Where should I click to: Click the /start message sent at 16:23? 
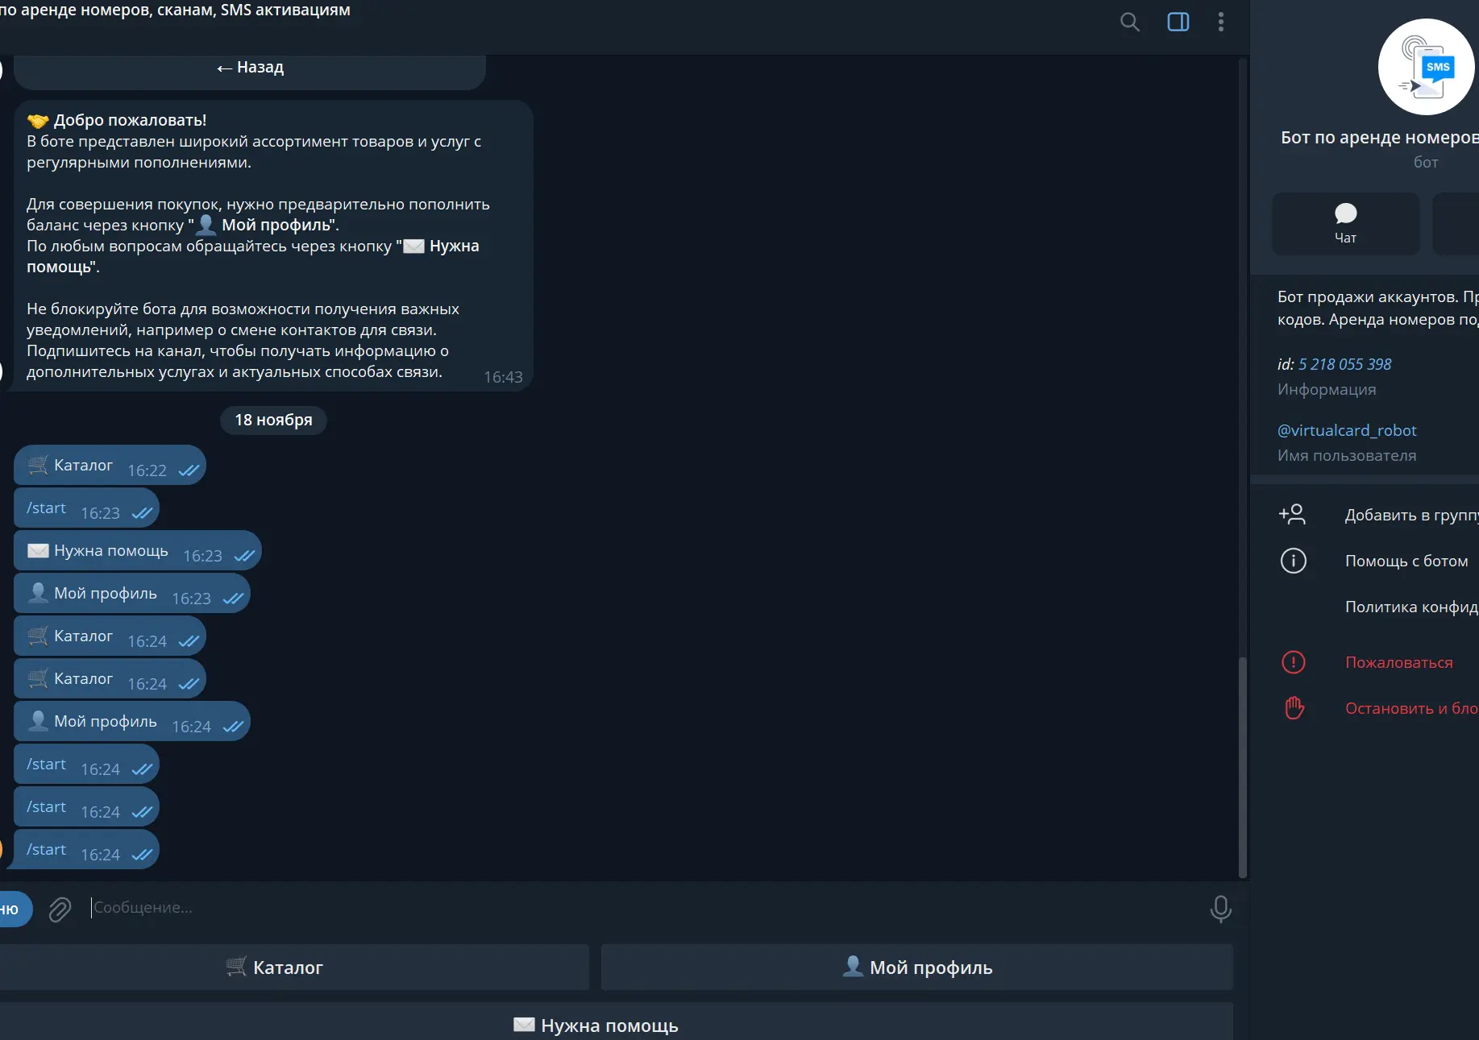pyautogui.click(x=87, y=508)
